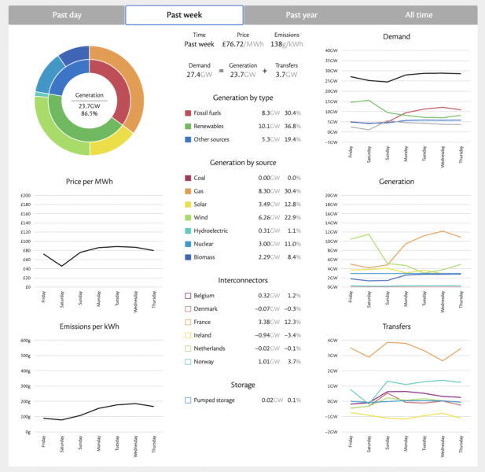Click the France interconnector box
The width and height of the screenshot is (485, 472).
[188, 322]
